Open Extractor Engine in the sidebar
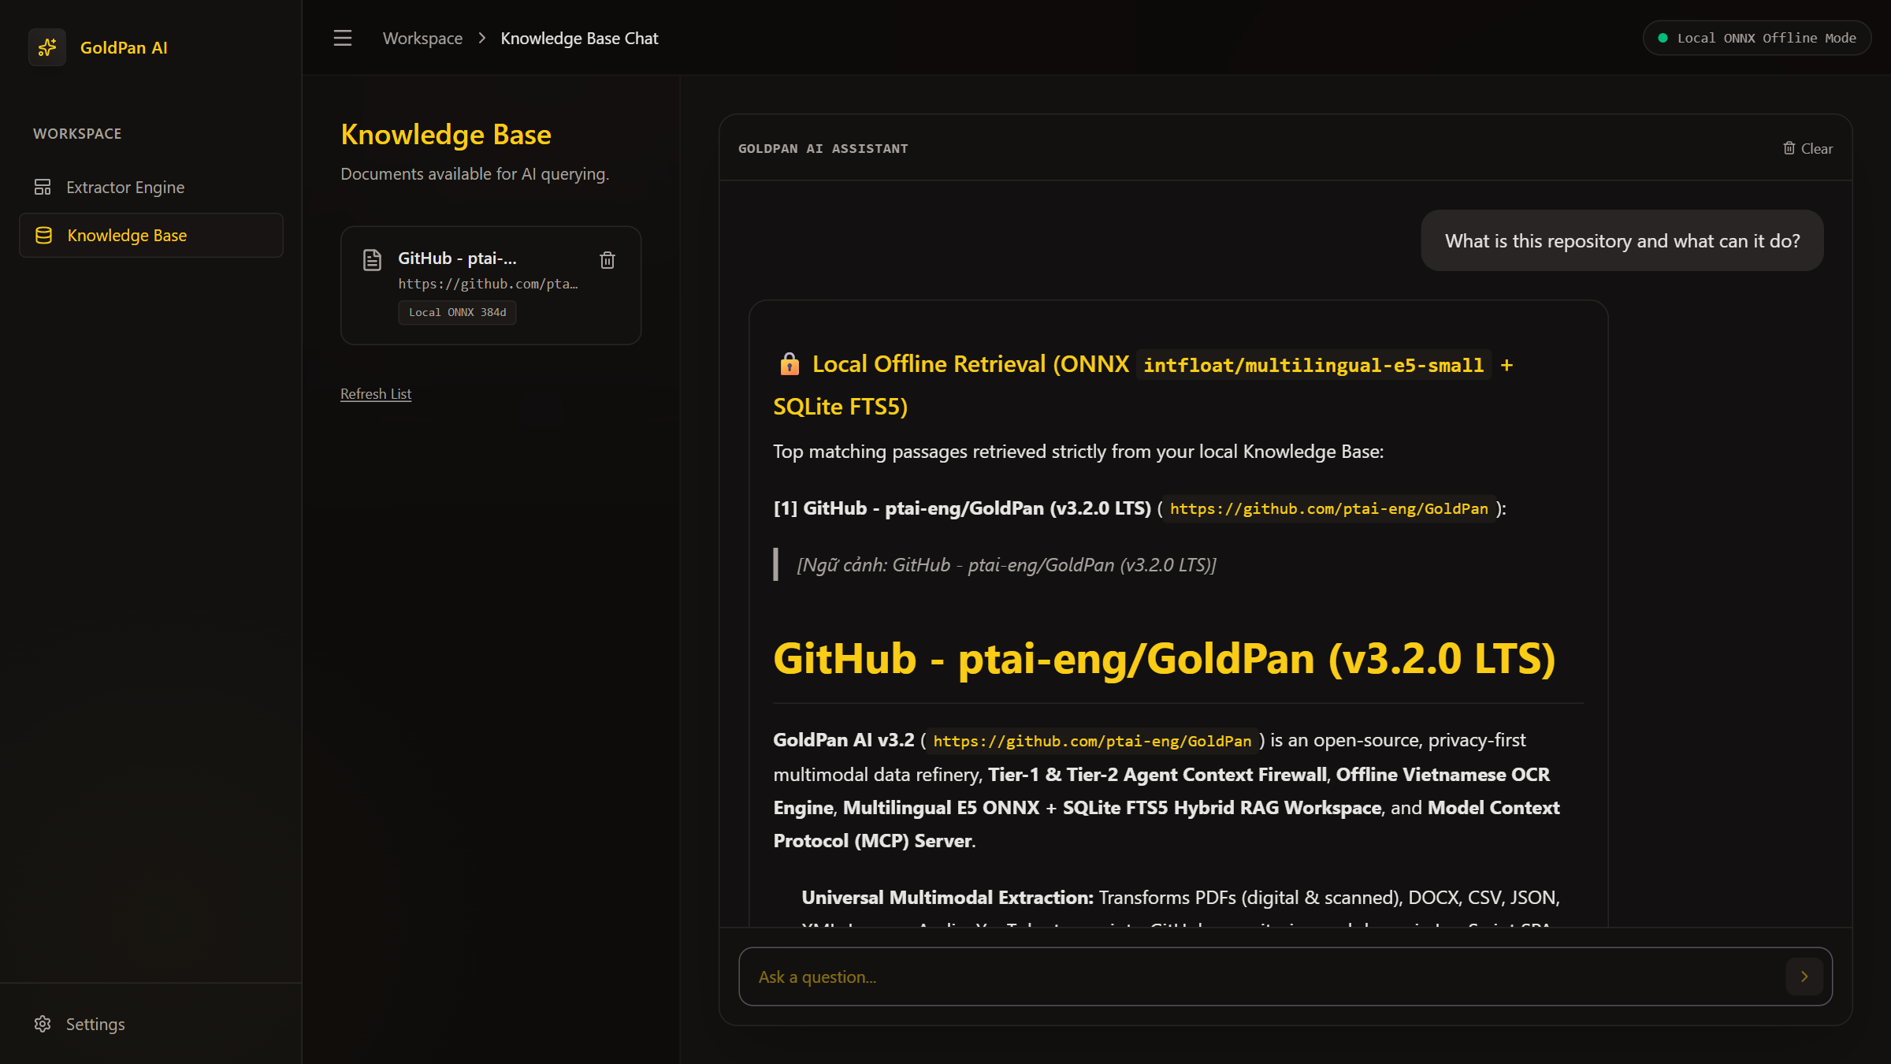This screenshot has height=1064, width=1891. 150,187
